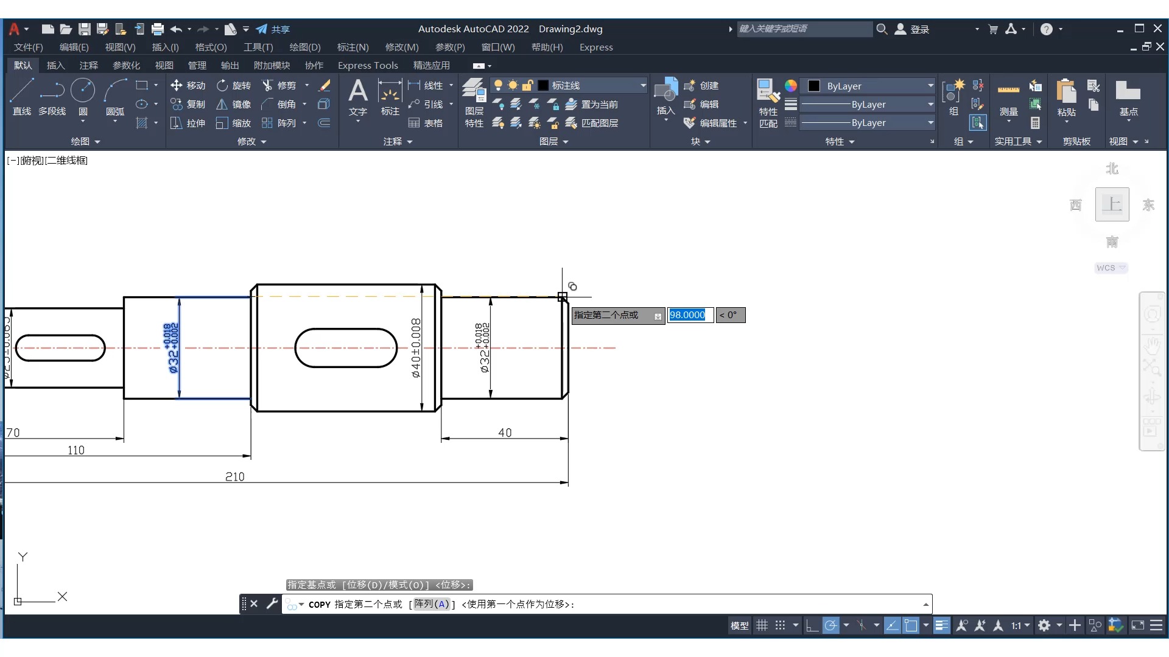Open the ByLayer color dropdown

coord(930,86)
